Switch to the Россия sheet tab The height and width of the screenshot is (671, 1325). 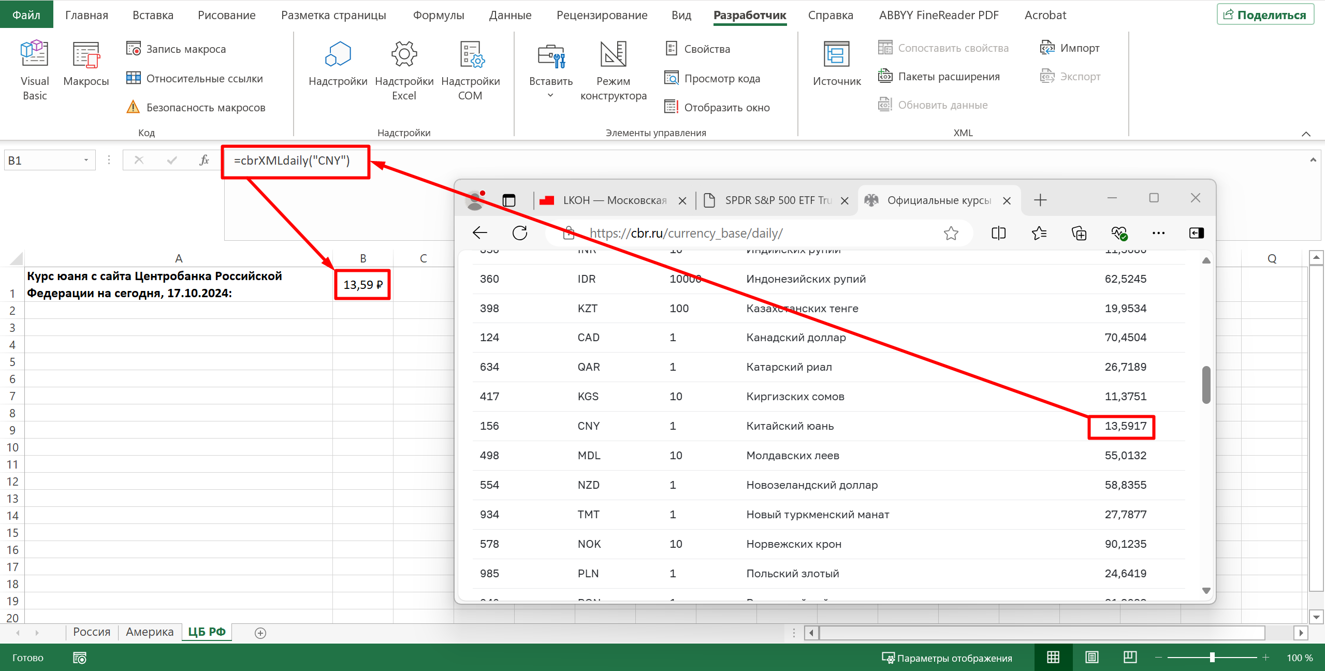(x=92, y=632)
